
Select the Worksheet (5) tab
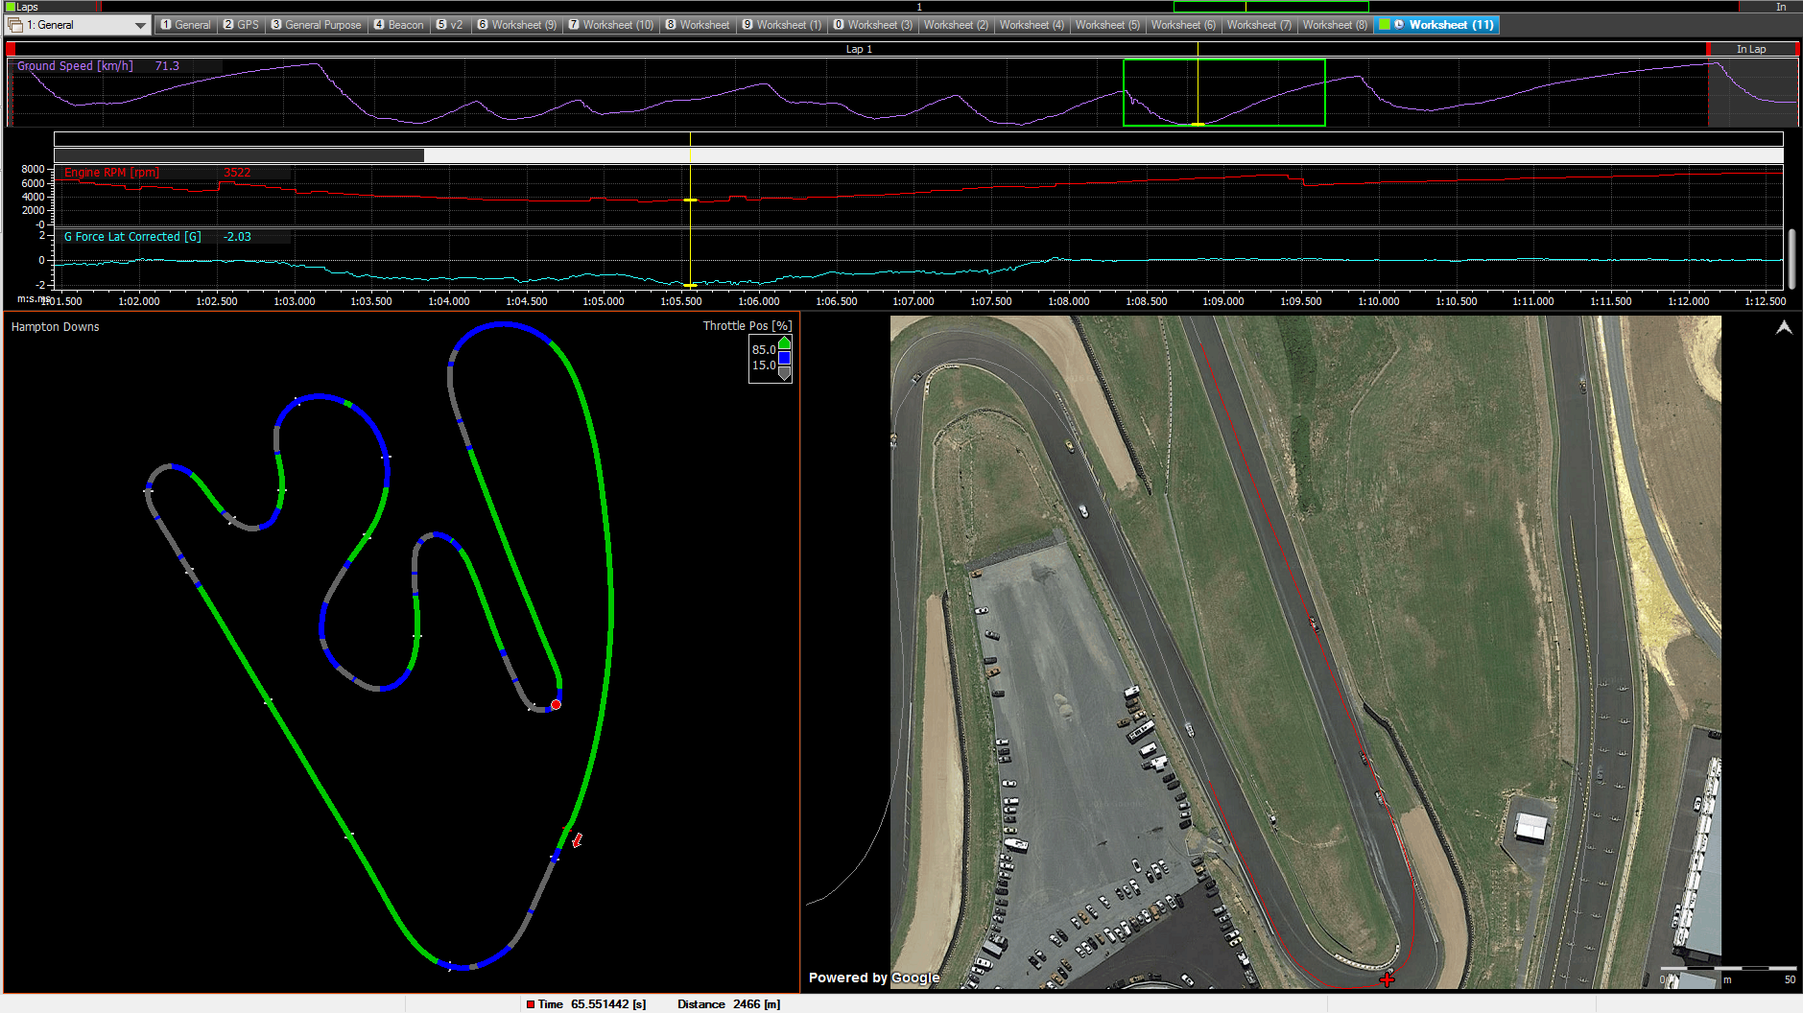pyautogui.click(x=1107, y=25)
